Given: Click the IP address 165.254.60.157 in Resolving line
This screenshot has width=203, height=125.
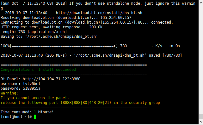Looking at the screenshot, I should click(116, 18).
